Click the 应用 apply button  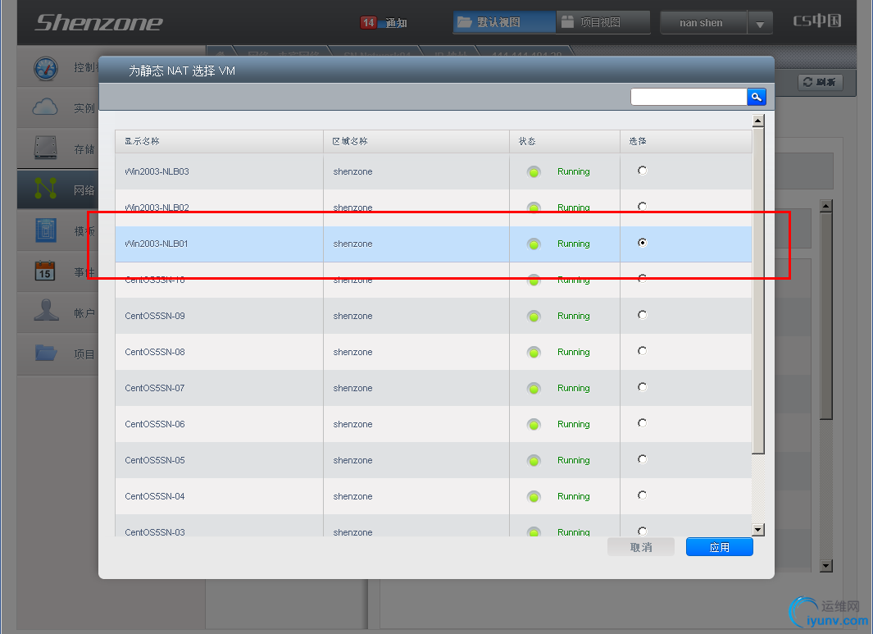click(720, 547)
